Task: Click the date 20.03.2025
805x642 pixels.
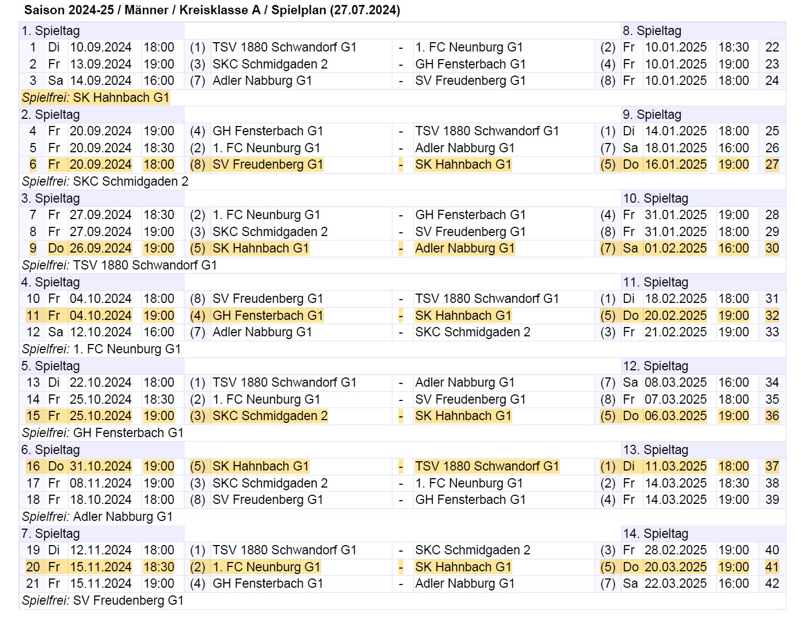Action: (676, 567)
